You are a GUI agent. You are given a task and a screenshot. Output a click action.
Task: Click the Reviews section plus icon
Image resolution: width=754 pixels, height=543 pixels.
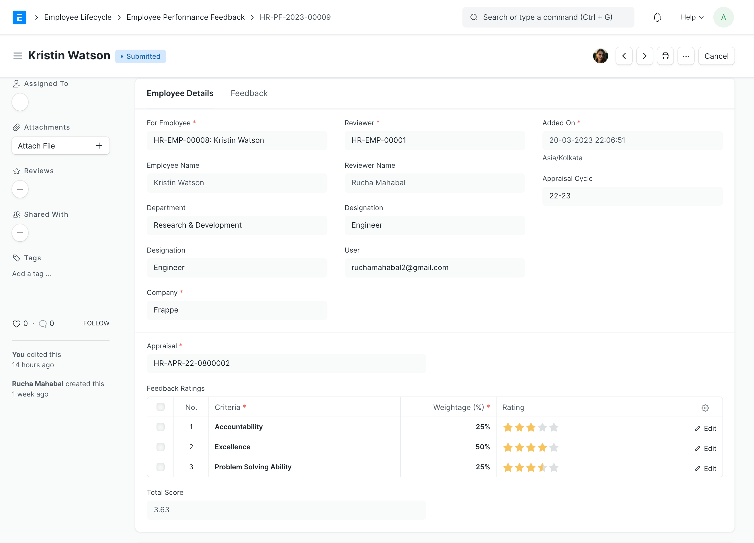click(20, 189)
